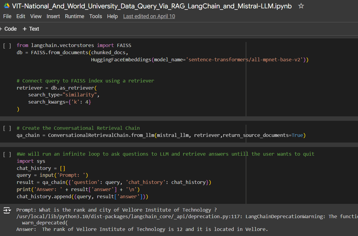Open revision history via Last edited link

pos(149,16)
